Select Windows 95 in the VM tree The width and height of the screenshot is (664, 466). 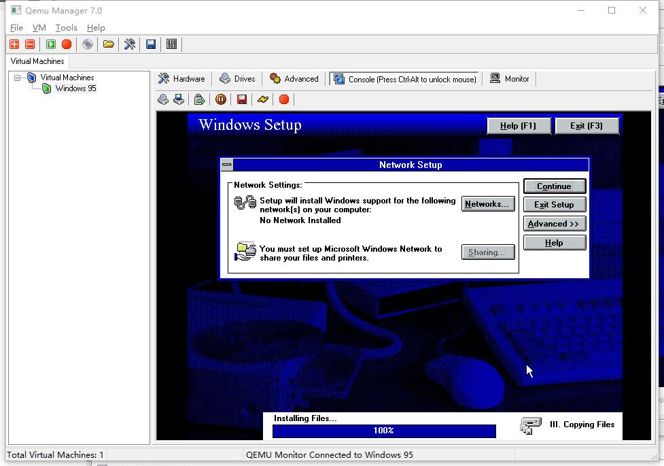coord(76,88)
